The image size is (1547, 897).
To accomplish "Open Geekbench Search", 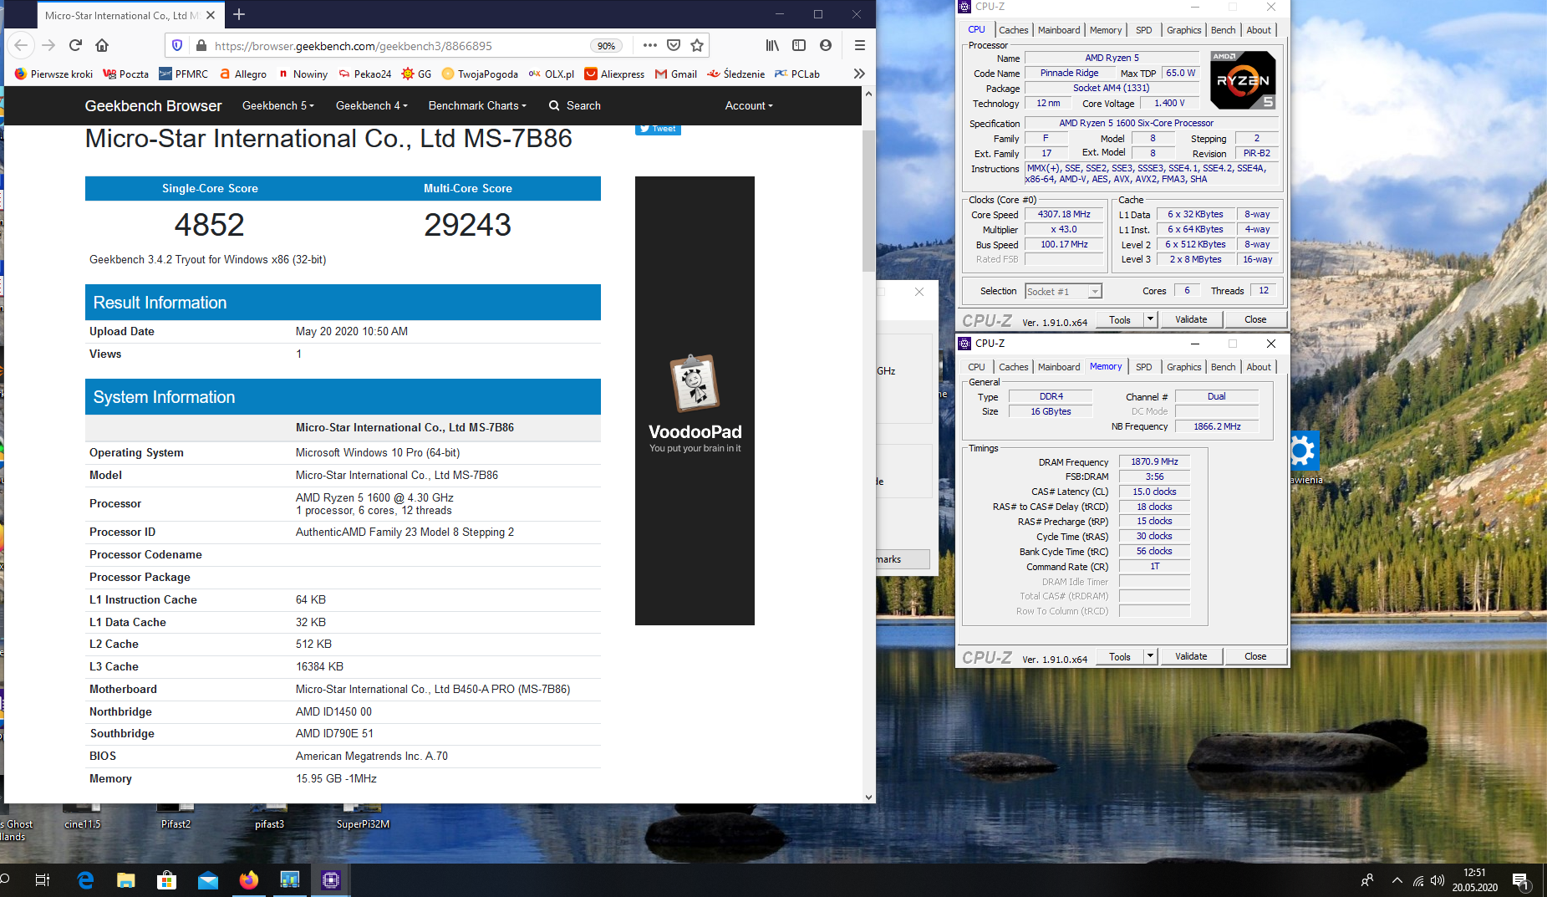I will pos(575,106).
